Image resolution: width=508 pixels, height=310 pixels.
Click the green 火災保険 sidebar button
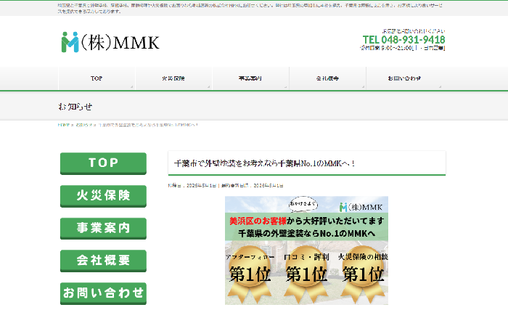[x=103, y=196]
